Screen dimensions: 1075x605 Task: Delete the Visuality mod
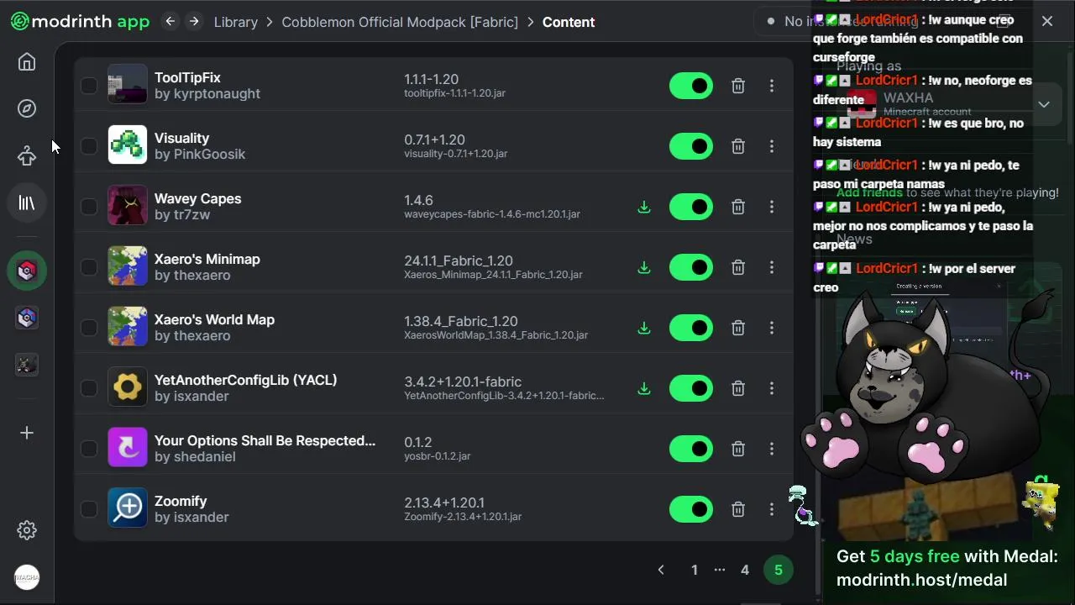pos(738,146)
